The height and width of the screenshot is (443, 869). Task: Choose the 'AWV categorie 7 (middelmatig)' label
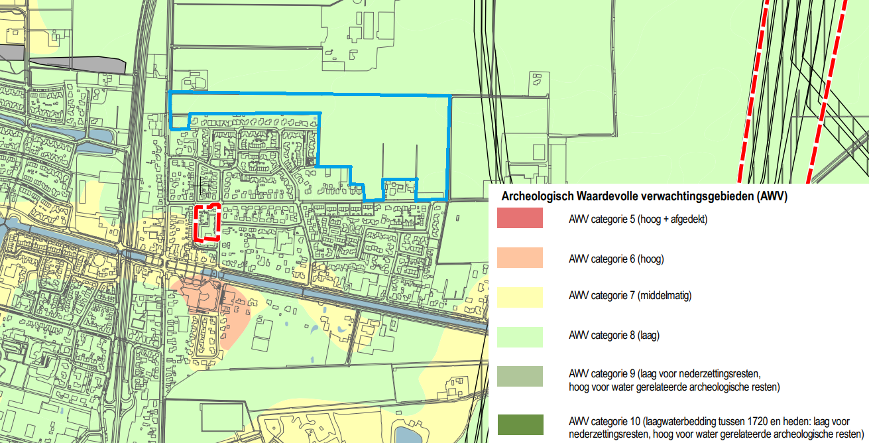point(630,296)
